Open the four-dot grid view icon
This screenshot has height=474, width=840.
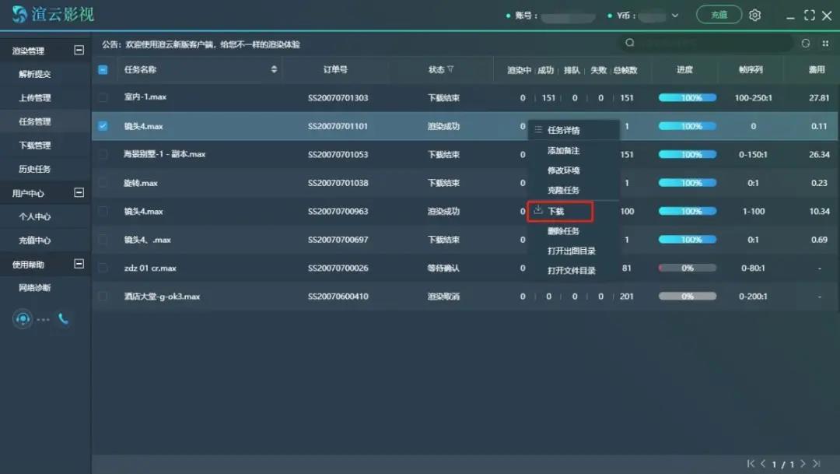[825, 44]
